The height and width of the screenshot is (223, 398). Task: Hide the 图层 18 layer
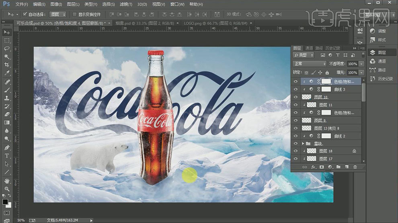pyautogui.click(x=295, y=151)
